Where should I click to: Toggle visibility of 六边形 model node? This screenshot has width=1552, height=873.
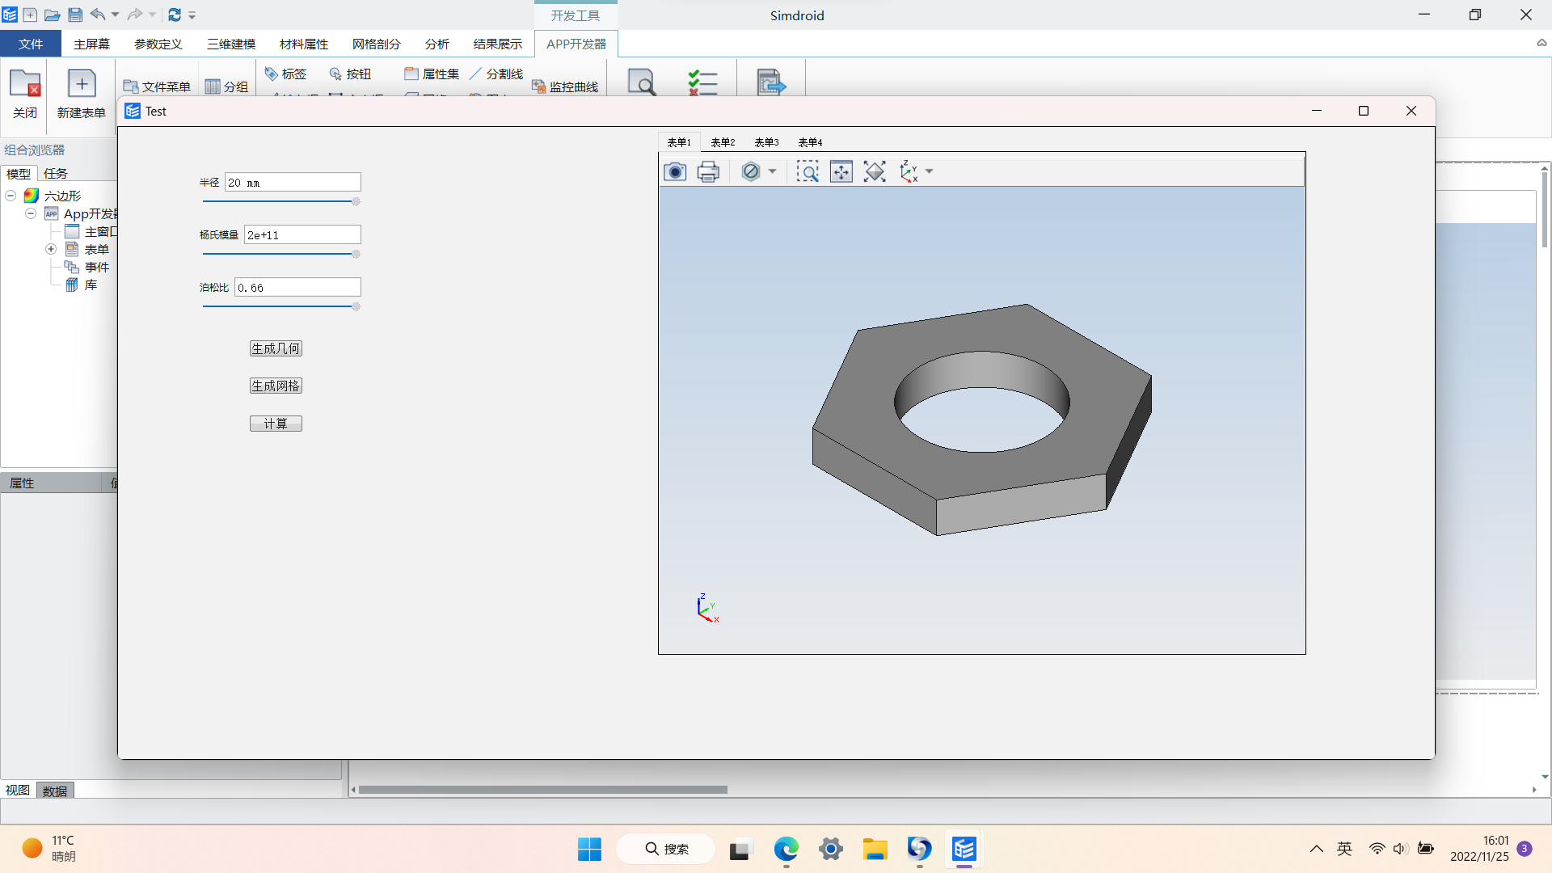pyautogui.click(x=10, y=196)
